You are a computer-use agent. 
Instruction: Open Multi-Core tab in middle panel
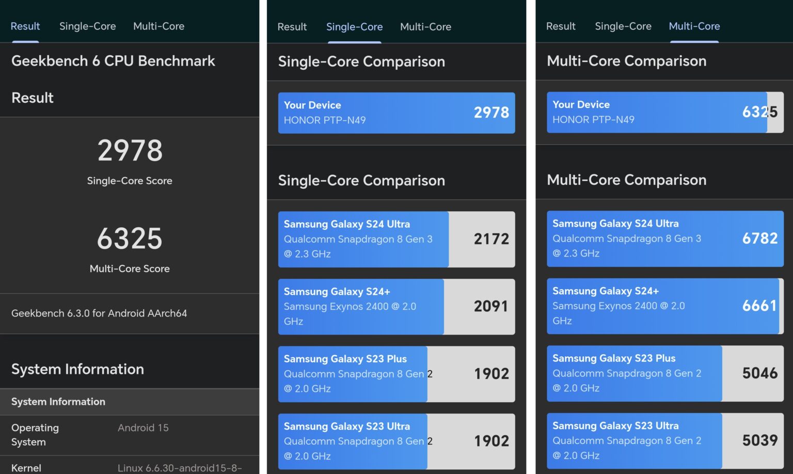click(x=425, y=26)
